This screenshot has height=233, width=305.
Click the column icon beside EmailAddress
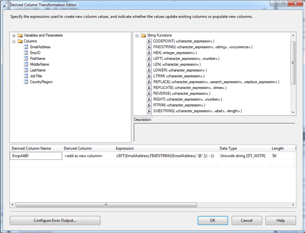click(x=26, y=47)
